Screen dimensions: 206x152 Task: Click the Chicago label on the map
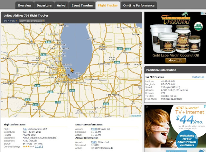(65, 75)
